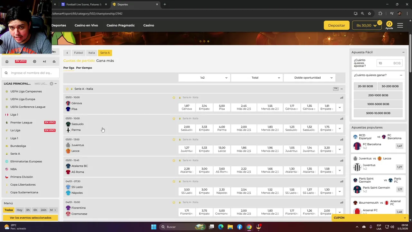
Task: Go to the first banner carousel dot
Action: tap(201, 41)
